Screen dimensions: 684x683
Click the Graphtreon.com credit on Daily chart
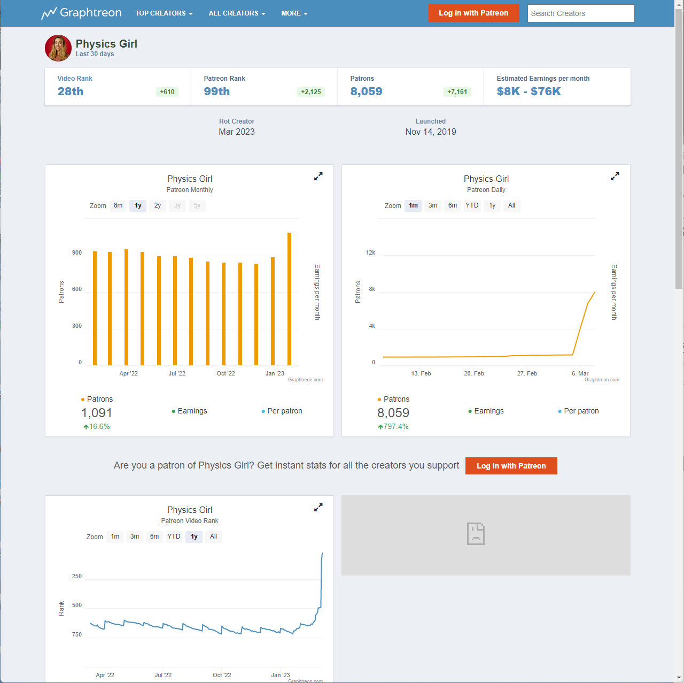click(x=602, y=380)
